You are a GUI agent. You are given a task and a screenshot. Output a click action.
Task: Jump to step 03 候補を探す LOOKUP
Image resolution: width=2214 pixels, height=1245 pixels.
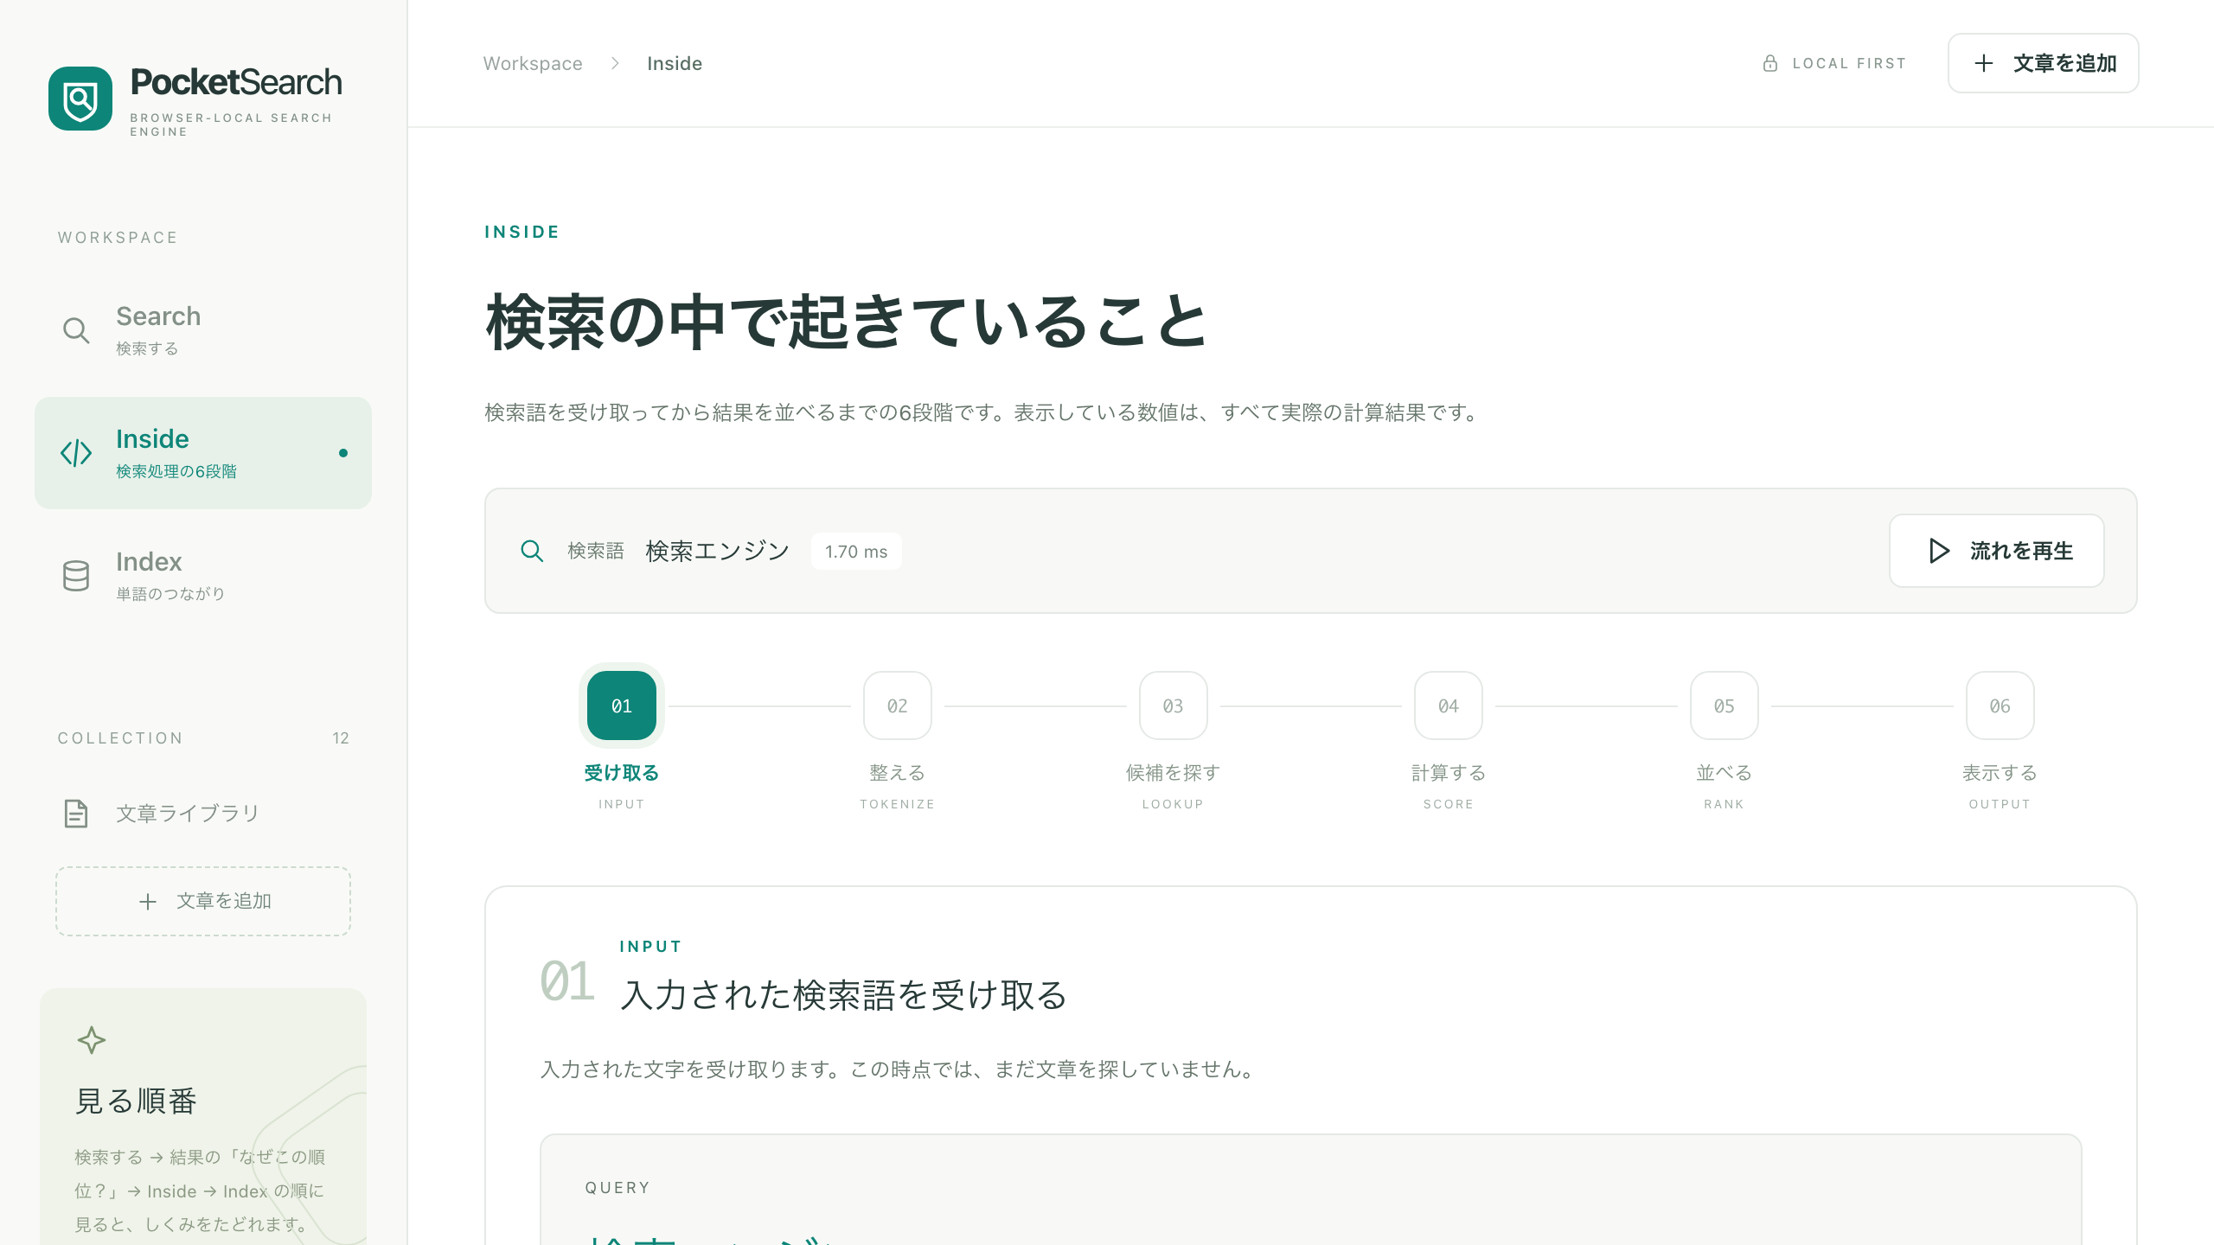pyautogui.click(x=1173, y=740)
